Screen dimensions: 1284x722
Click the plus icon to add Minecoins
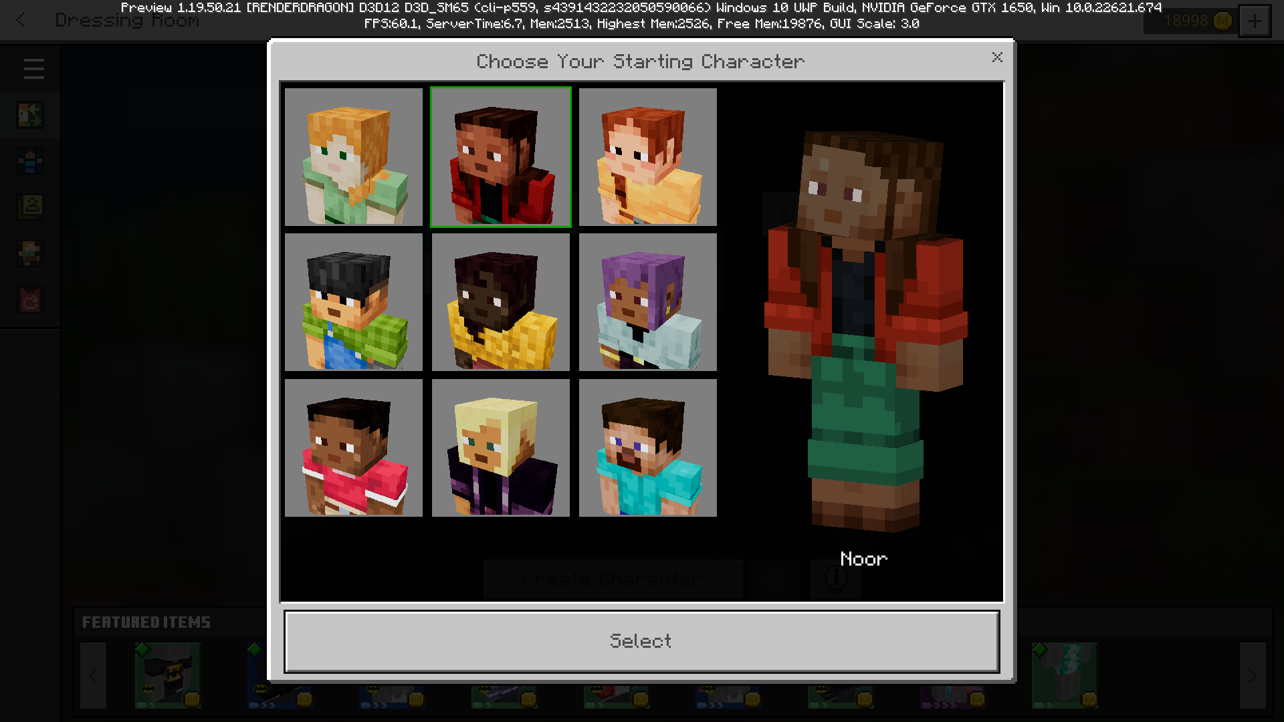coord(1254,21)
